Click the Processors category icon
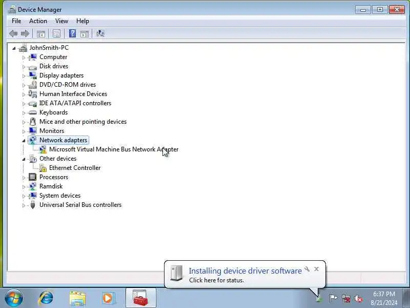This screenshot has width=410, height=308. [x=33, y=177]
